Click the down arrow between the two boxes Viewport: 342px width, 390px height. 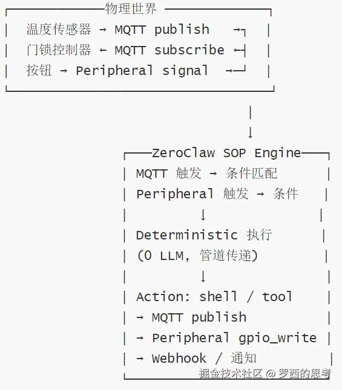251,132
